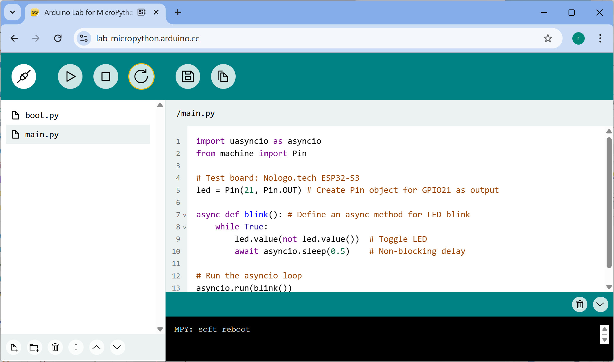Viewport: 614px width, 362px height.
Task: Save the current file
Action: (x=188, y=76)
